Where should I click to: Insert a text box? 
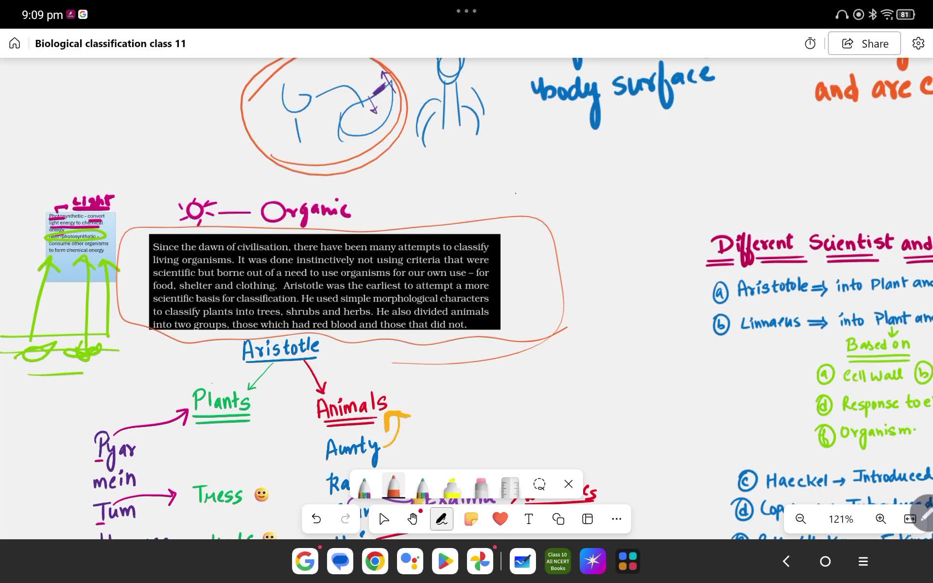coord(529,519)
